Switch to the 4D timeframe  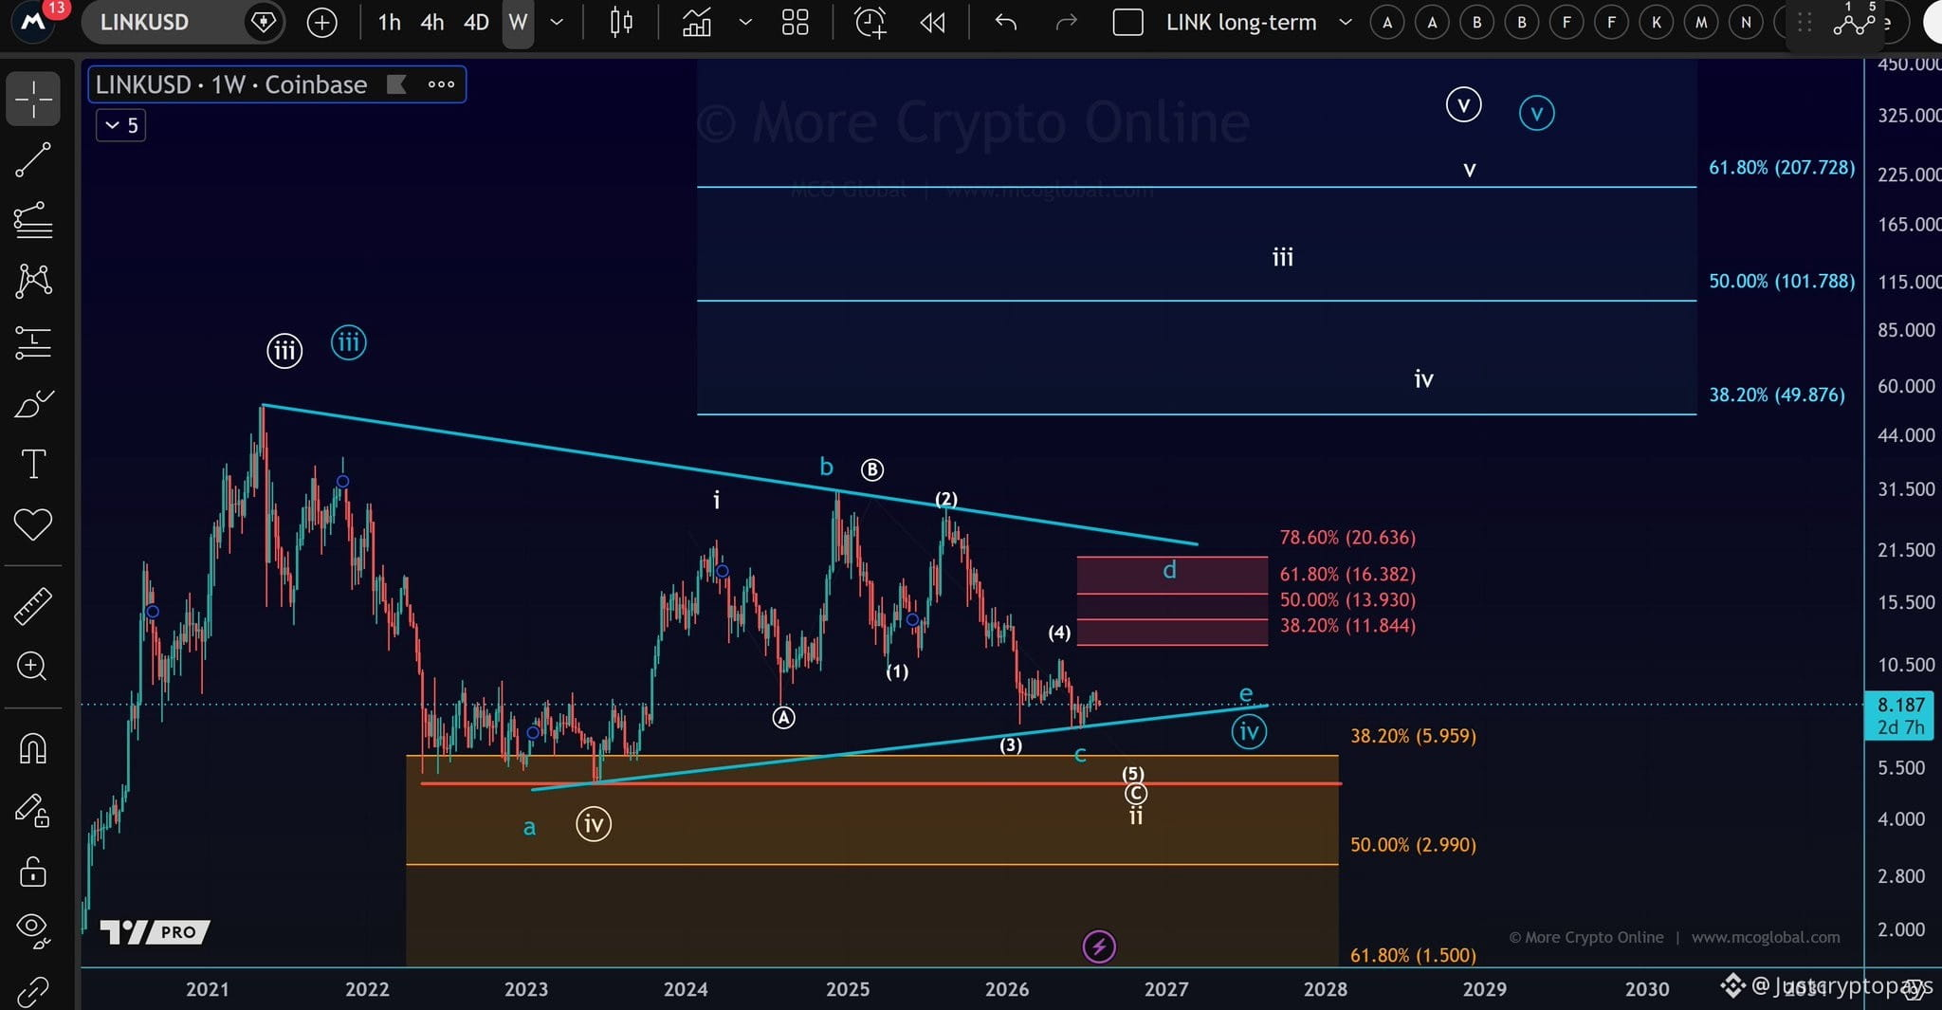click(x=476, y=23)
